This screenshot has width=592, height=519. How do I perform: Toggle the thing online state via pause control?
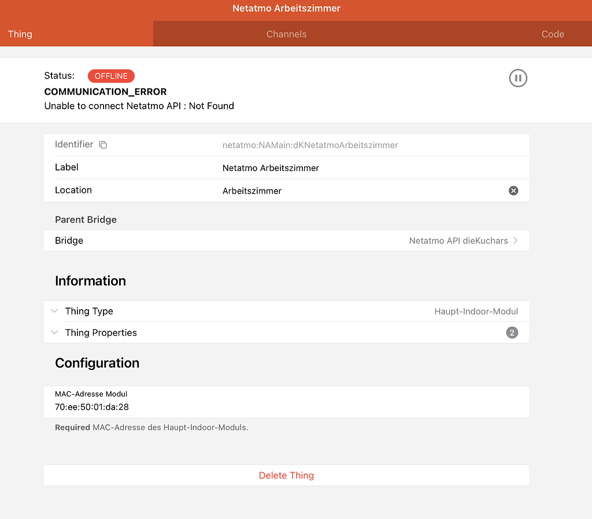coord(517,78)
